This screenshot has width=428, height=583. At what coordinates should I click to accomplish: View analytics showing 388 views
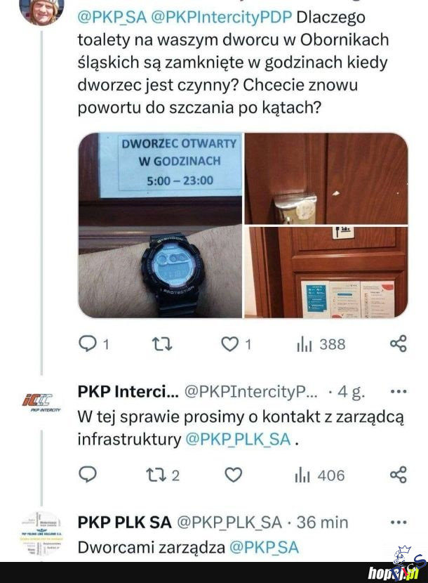(x=321, y=344)
